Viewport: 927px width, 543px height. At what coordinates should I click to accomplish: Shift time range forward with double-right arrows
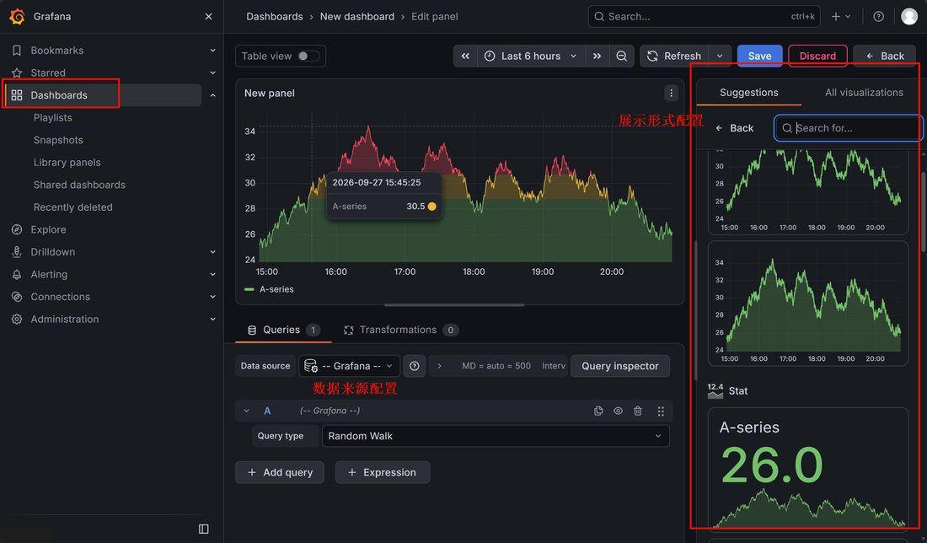pyautogui.click(x=597, y=56)
